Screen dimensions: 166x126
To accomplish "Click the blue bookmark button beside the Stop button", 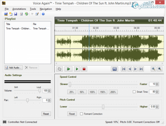I will point(115,69).
